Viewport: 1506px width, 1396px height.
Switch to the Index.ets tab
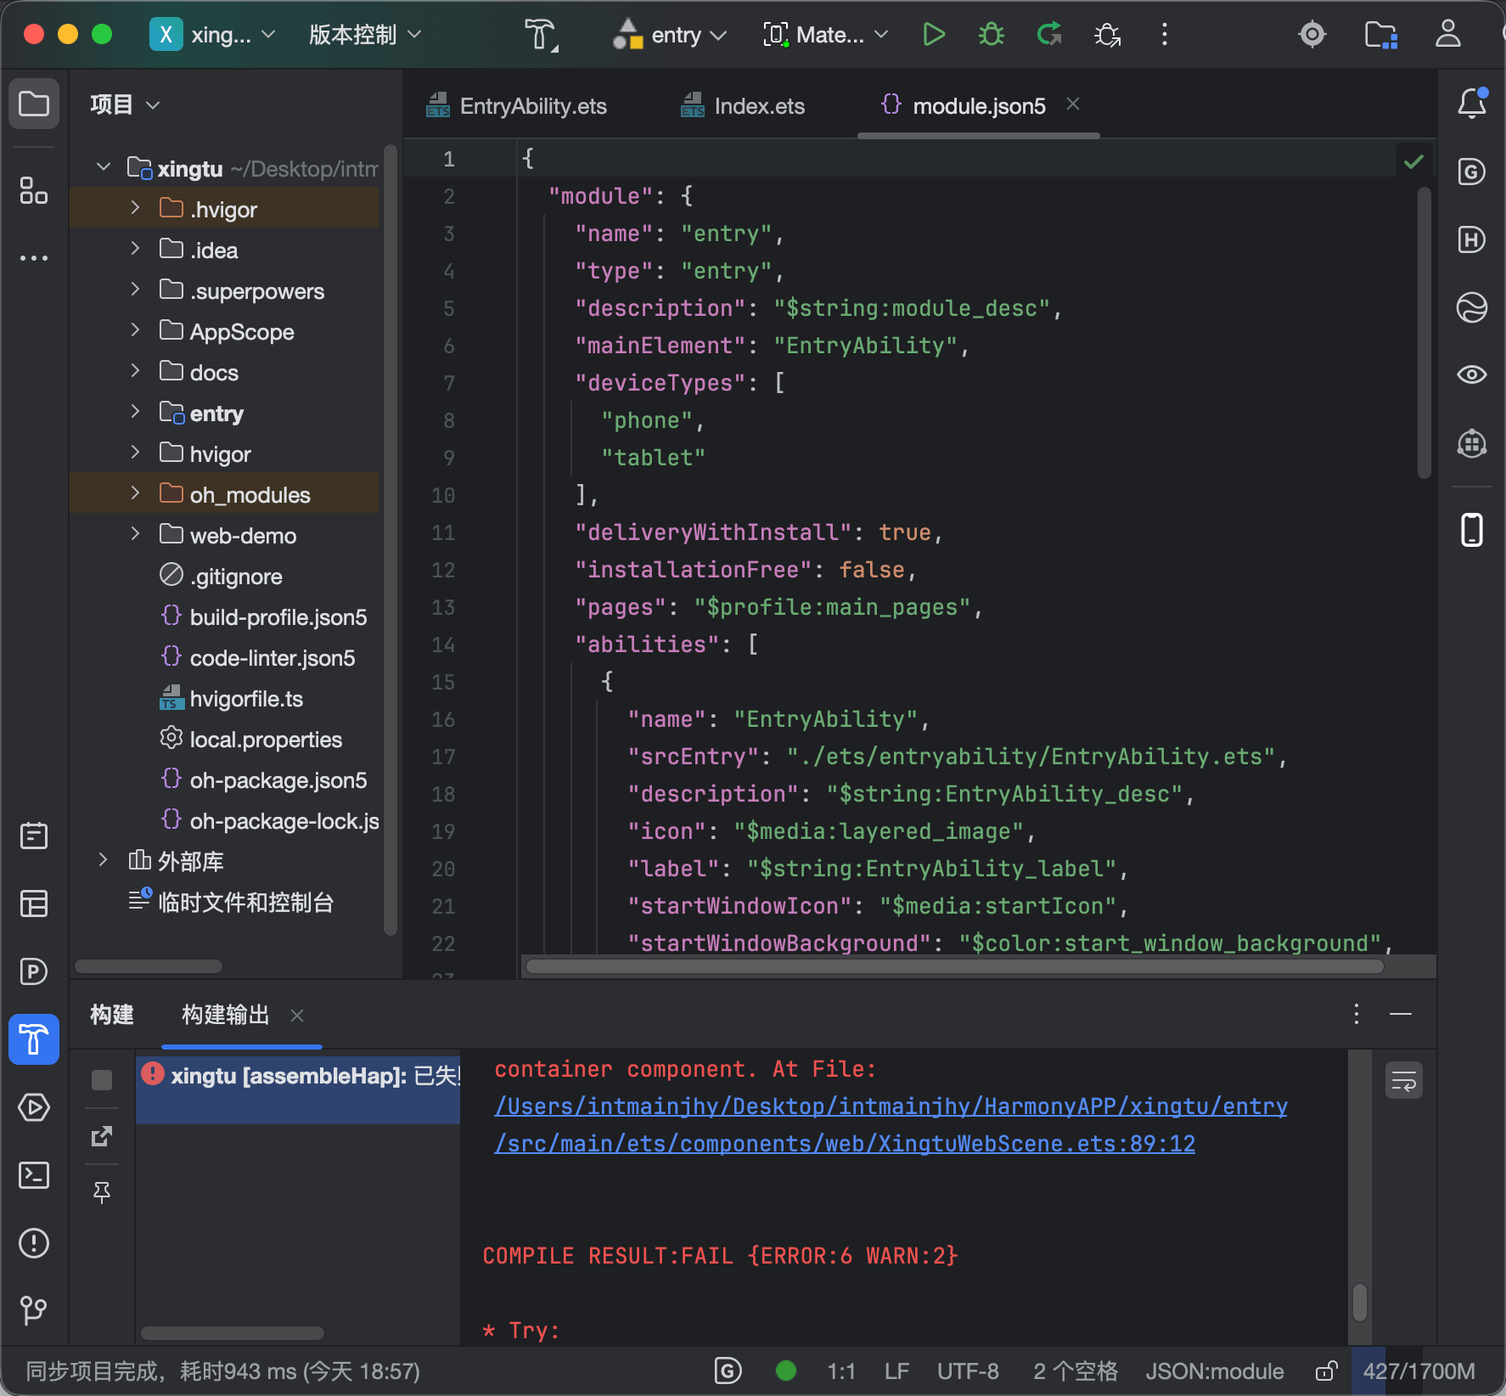pos(743,106)
